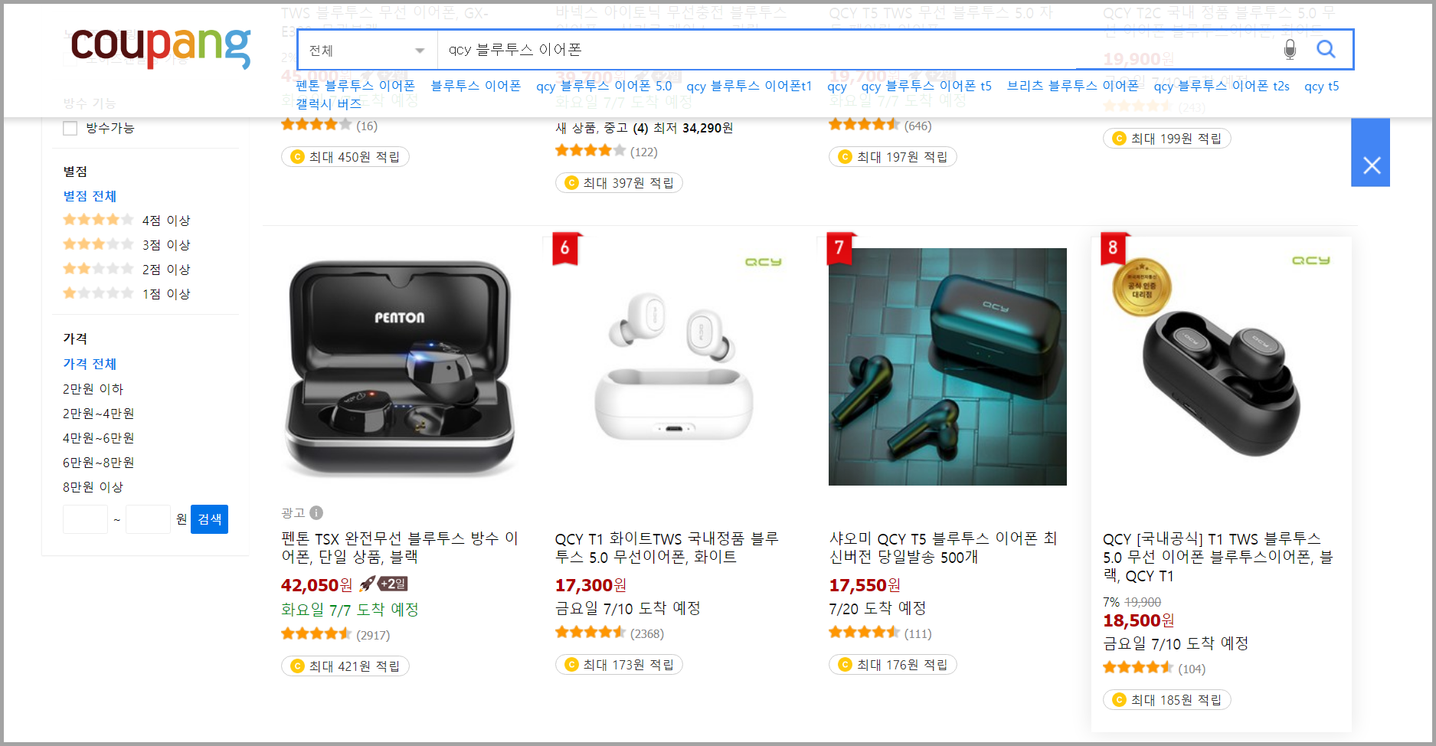The width and height of the screenshot is (1436, 746).
Task: Filter by 2점 이상 star rating
Action: (x=126, y=270)
